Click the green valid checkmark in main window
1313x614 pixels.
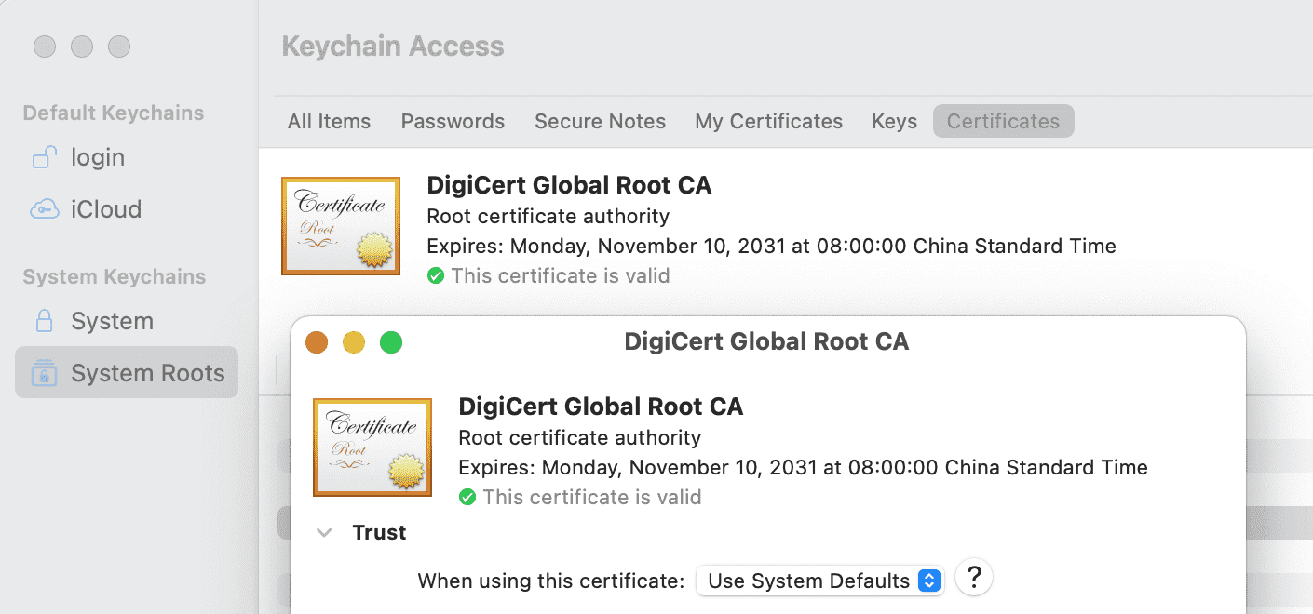436,276
